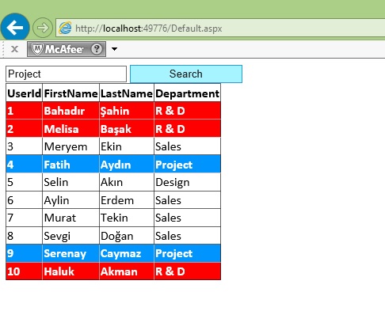The image size is (385, 311).
Task: Click R & D in Bahadır's row
Action: [187, 111]
